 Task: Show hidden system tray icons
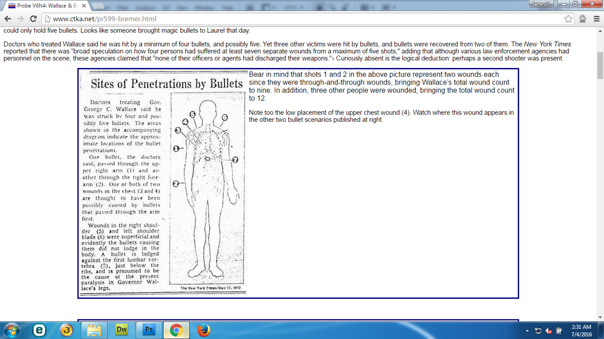[528, 331]
